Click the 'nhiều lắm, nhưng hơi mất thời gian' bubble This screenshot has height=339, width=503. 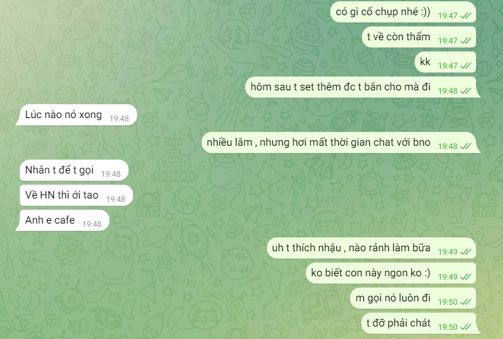click(341, 142)
